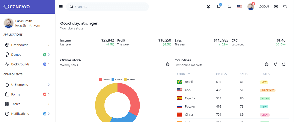The width and height of the screenshot is (294, 122).
Task: Toggle RTL layout
Action: [285, 7]
